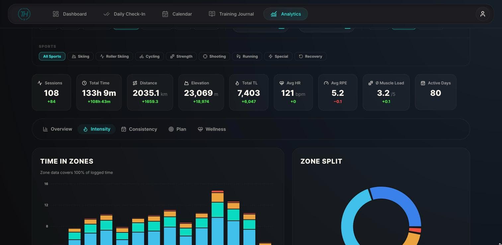Image resolution: width=502 pixels, height=245 pixels.
Task: Click the TH logo icon
Action: tap(24, 14)
